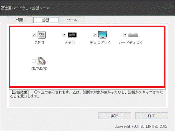The height and width of the screenshot is (131, 175).
Task: Uncheck the メモリ diagnosis checkbox
Action: click(64, 35)
